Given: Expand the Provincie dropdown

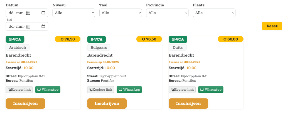Looking at the screenshot, I should tap(167, 13).
